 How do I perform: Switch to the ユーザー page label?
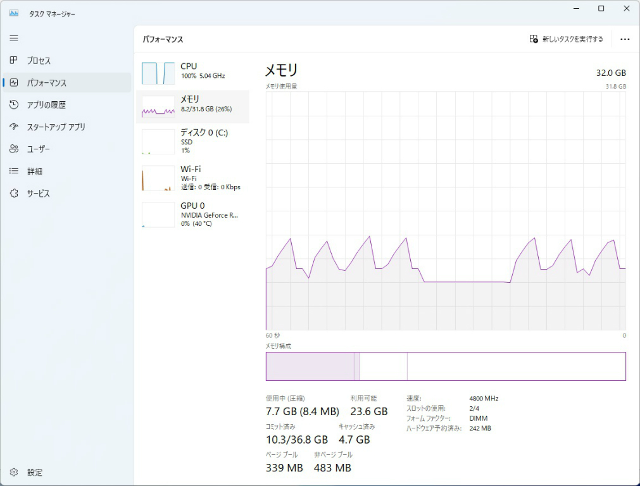point(39,149)
